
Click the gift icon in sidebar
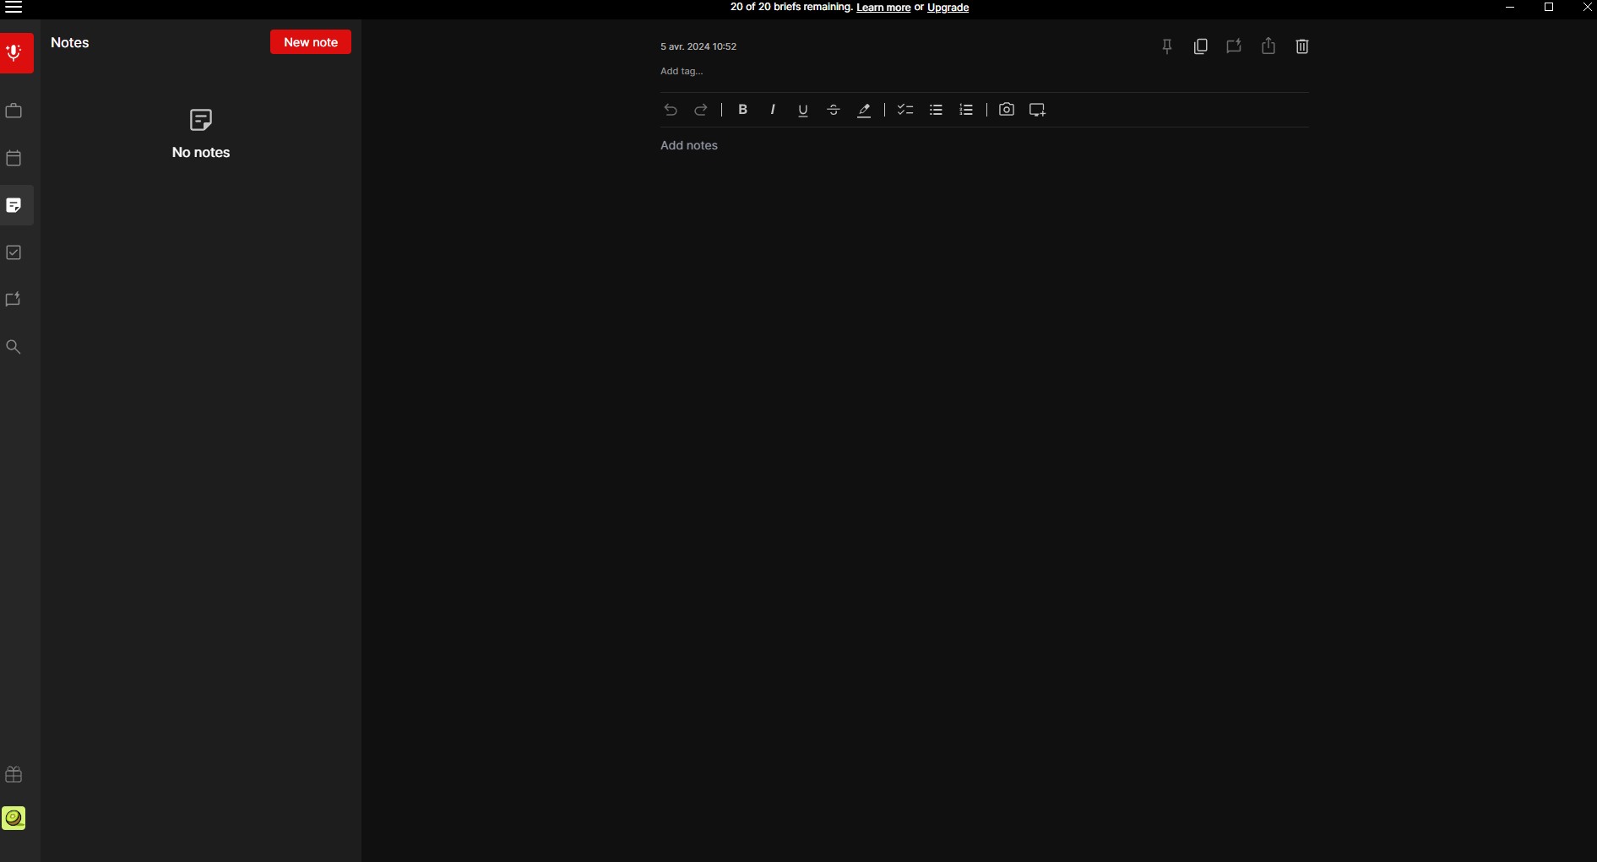pyautogui.click(x=14, y=774)
